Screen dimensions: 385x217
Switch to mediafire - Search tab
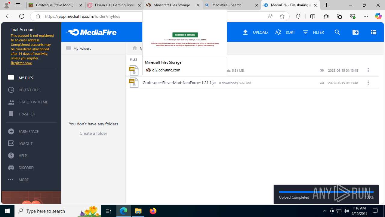pyautogui.click(x=231, y=5)
